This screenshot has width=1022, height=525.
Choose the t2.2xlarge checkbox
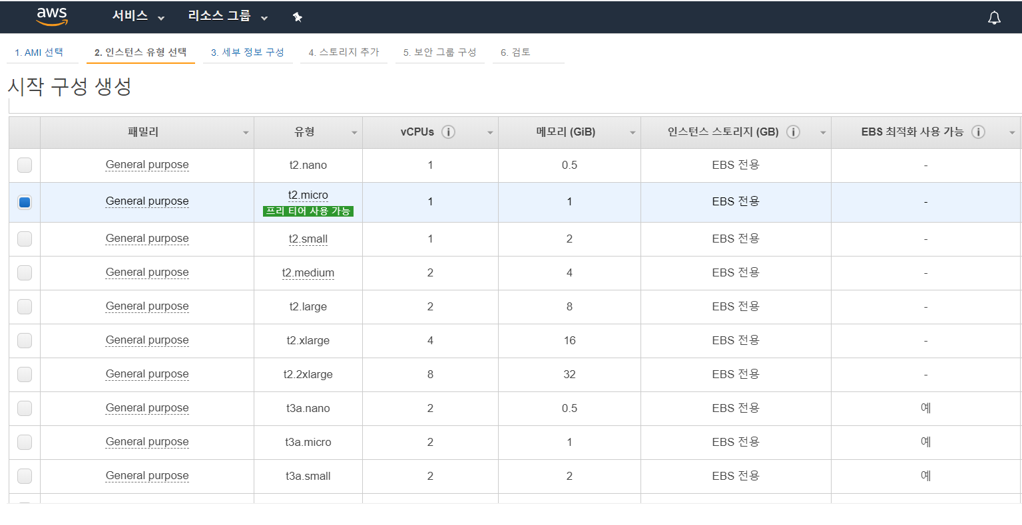[x=25, y=374]
